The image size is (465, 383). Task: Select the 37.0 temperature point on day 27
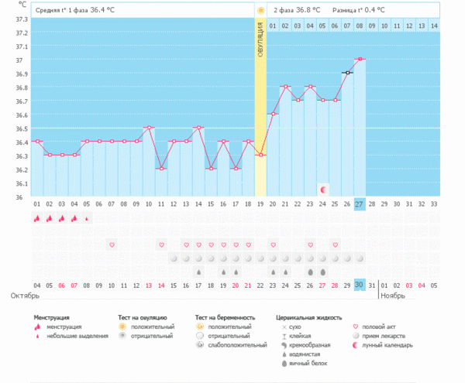click(x=360, y=60)
